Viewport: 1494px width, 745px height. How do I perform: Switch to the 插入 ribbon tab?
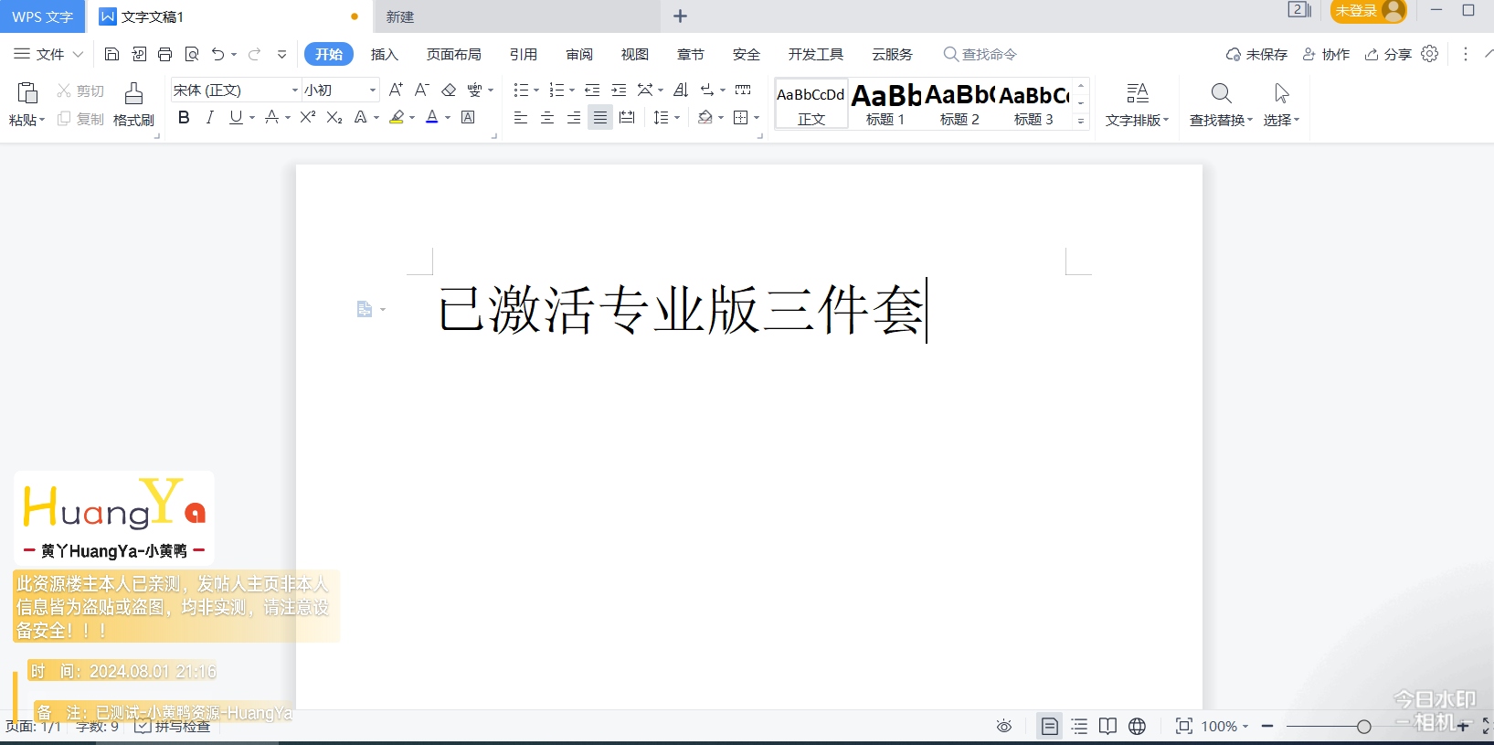[385, 55]
